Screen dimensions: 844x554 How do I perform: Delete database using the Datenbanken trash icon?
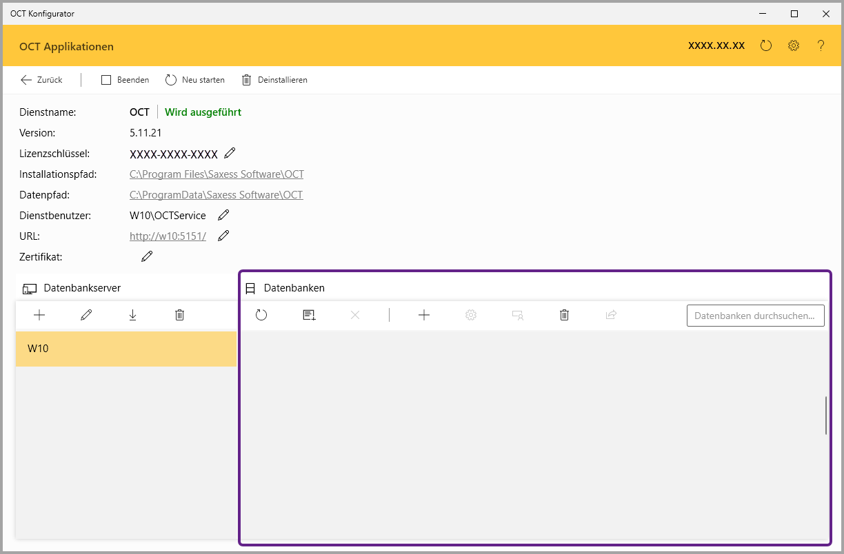tap(565, 315)
